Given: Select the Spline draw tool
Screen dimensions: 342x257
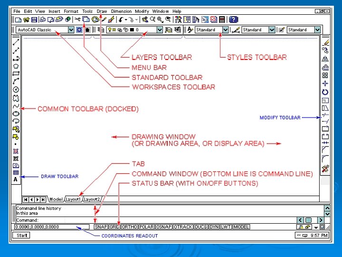Looking at the screenshot, I should point(16,107).
